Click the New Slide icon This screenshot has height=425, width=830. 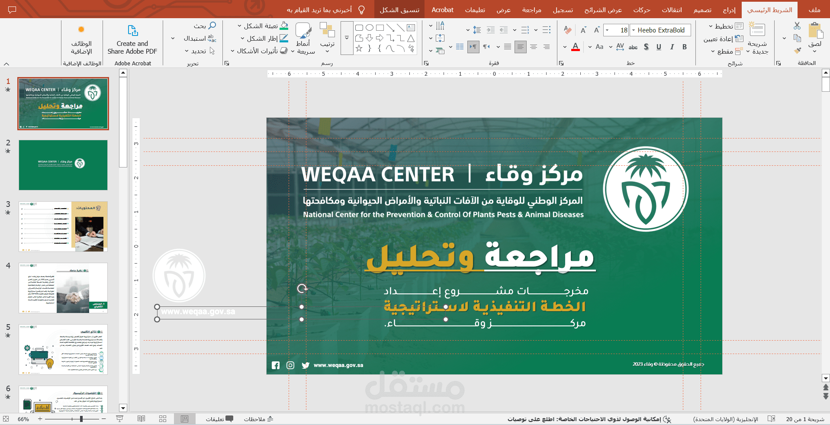[757, 29]
